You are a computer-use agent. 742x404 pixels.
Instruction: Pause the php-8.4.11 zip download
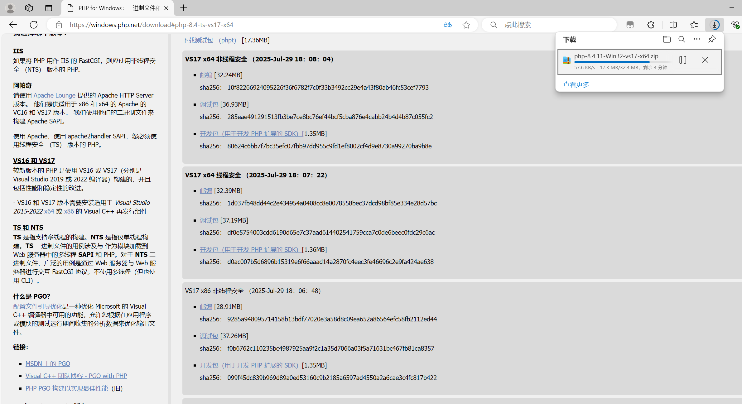683,60
